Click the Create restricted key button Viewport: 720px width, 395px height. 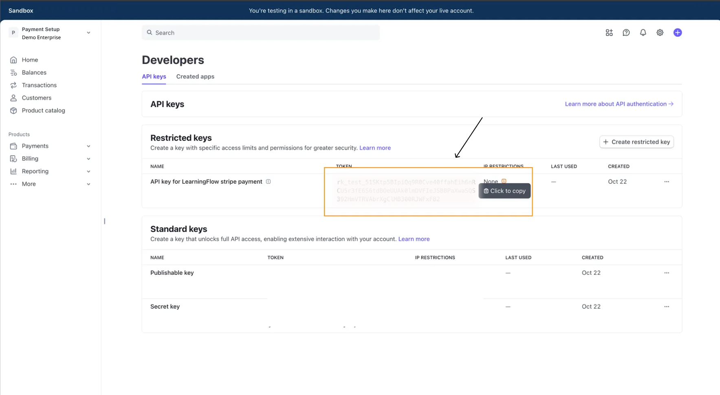tap(636, 142)
